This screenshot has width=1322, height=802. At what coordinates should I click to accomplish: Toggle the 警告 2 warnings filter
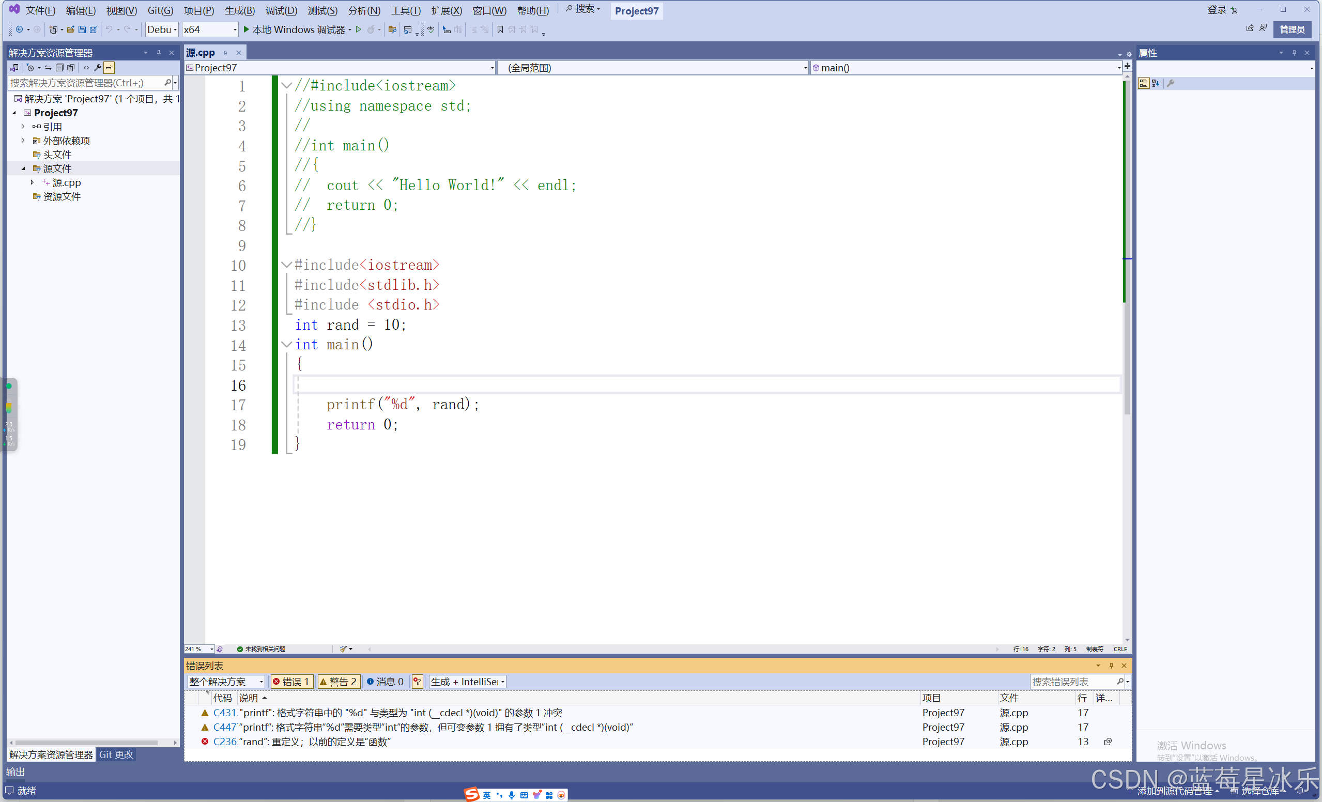[339, 681]
